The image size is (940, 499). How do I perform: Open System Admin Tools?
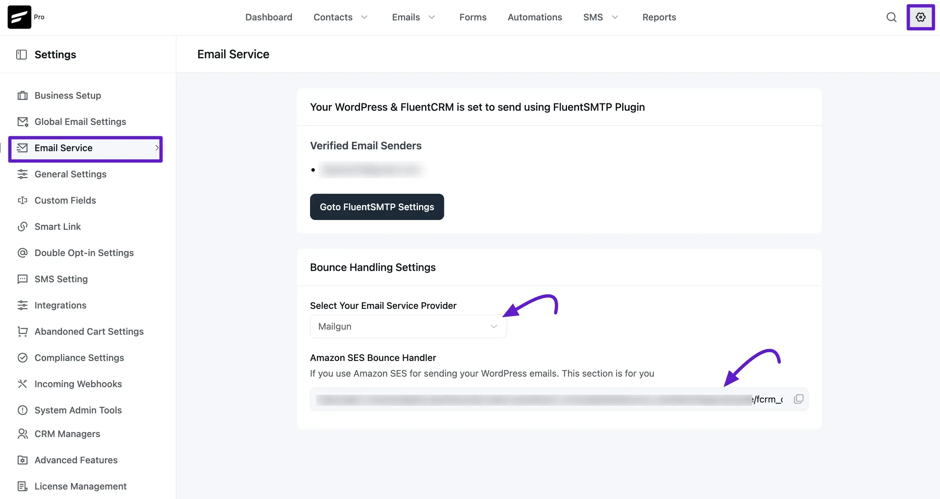pos(78,410)
